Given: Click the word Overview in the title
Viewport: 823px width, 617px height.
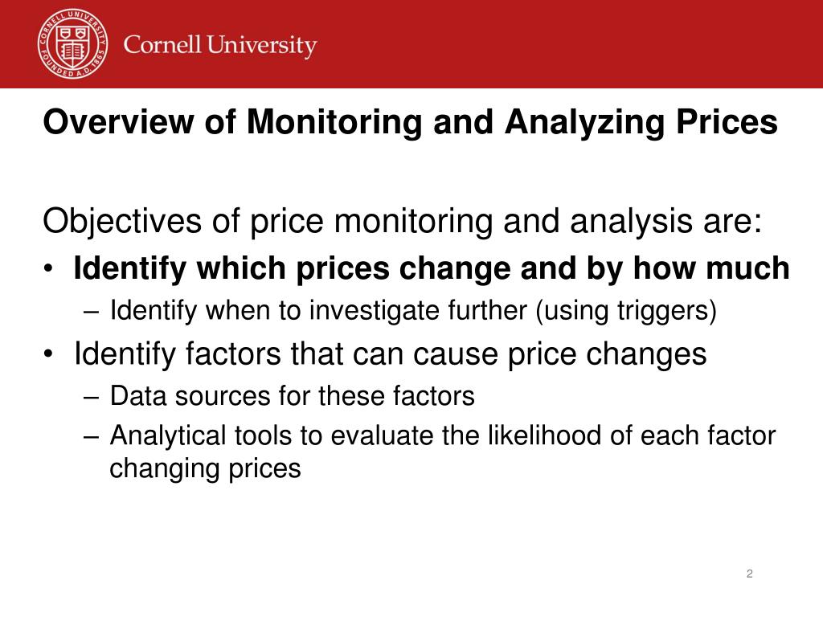Looking at the screenshot, I should [117, 122].
